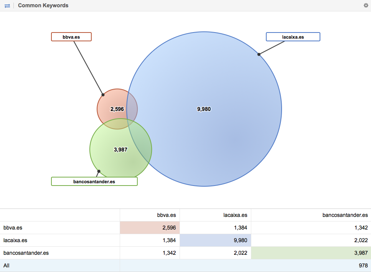The image size is (371, 272).
Task: Click the swap arrows icon beside Common Keywords
Action: click(7, 5)
